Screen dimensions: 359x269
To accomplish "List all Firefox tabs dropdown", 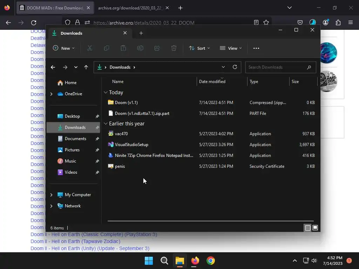I will click(x=289, y=8).
